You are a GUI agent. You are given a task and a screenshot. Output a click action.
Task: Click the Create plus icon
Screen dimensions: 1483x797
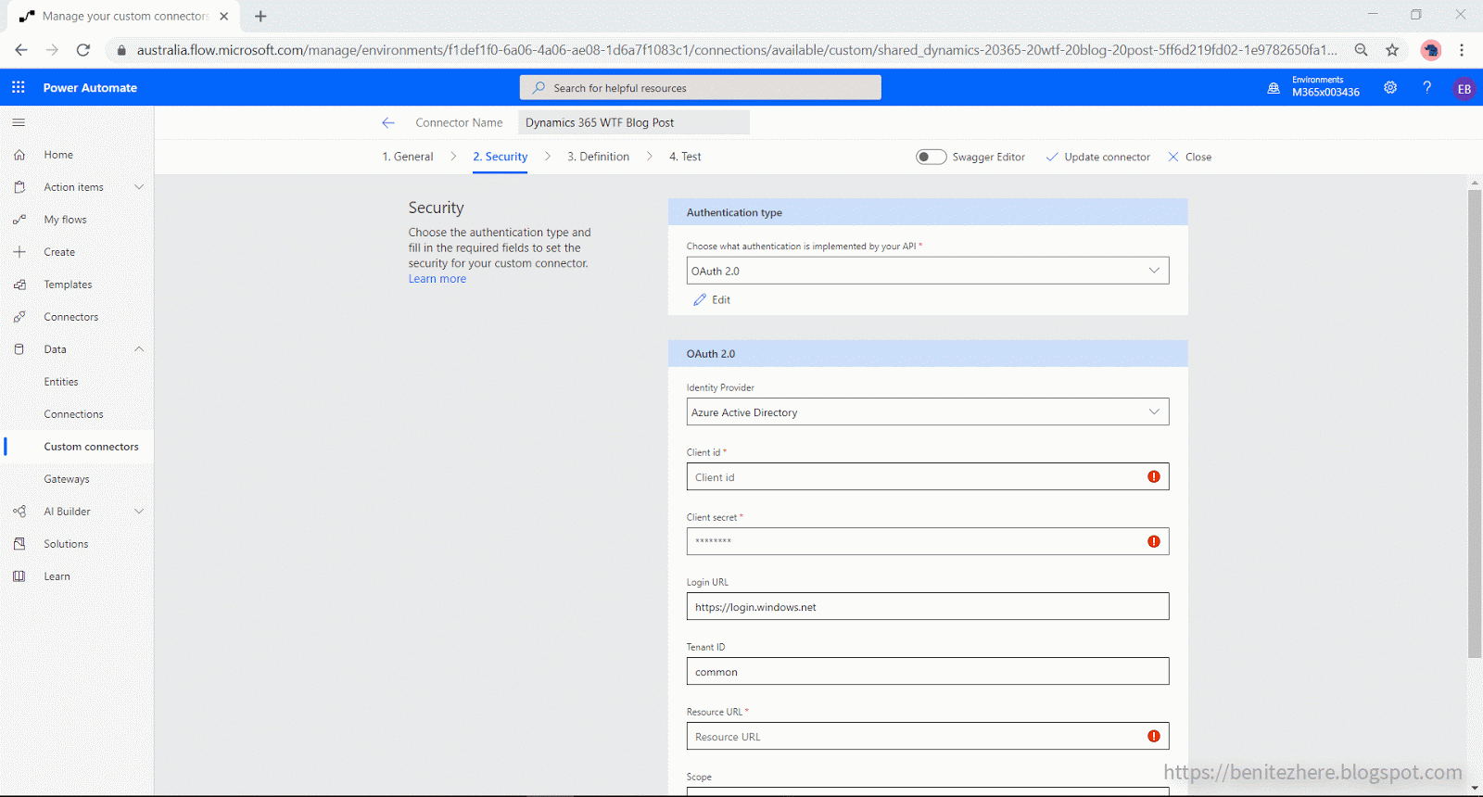point(19,252)
